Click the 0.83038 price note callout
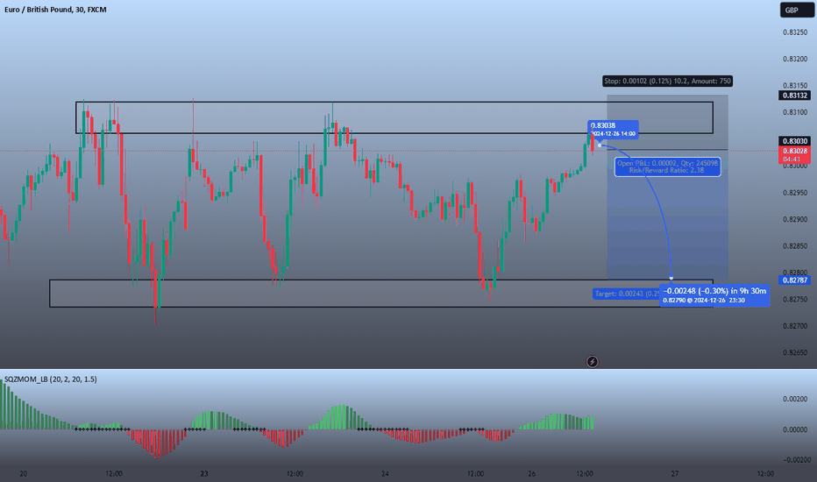This screenshot has width=817, height=482. coord(613,129)
